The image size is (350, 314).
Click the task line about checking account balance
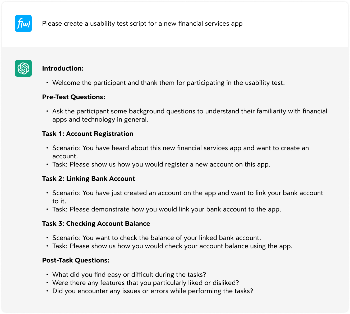(x=172, y=246)
